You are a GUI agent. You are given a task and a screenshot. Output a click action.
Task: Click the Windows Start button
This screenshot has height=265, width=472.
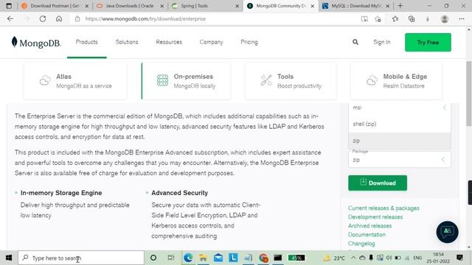click(9, 258)
